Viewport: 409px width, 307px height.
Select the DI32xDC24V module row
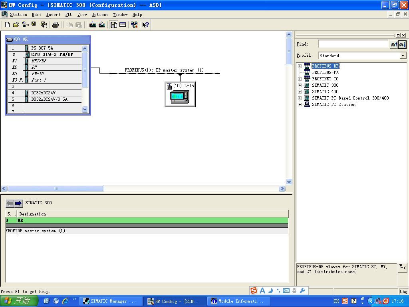45,93
